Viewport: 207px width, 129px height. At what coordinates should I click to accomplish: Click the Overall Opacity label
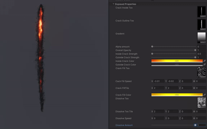pos(123,50)
